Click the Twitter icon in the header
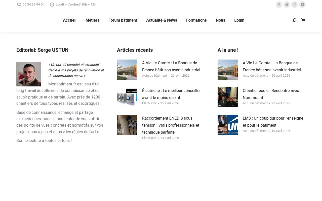 tap(287, 5)
